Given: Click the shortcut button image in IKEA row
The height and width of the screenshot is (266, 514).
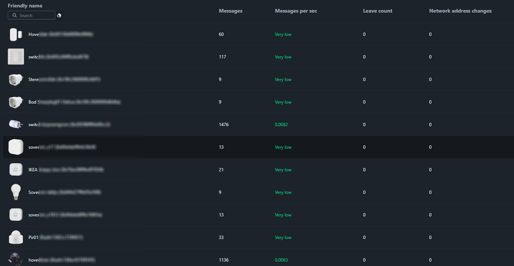Looking at the screenshot, I should 15,169.
